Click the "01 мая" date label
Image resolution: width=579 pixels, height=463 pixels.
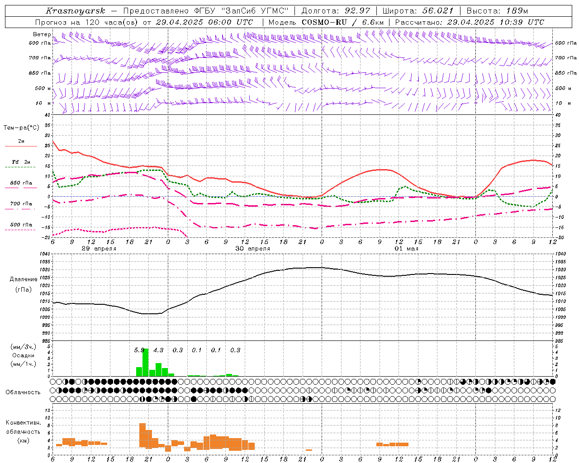pyautogui.click(x=407, y=249)
